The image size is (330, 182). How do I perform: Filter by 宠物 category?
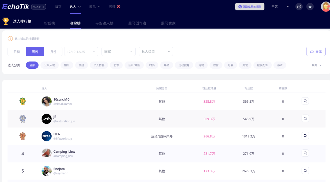(201, 65)
